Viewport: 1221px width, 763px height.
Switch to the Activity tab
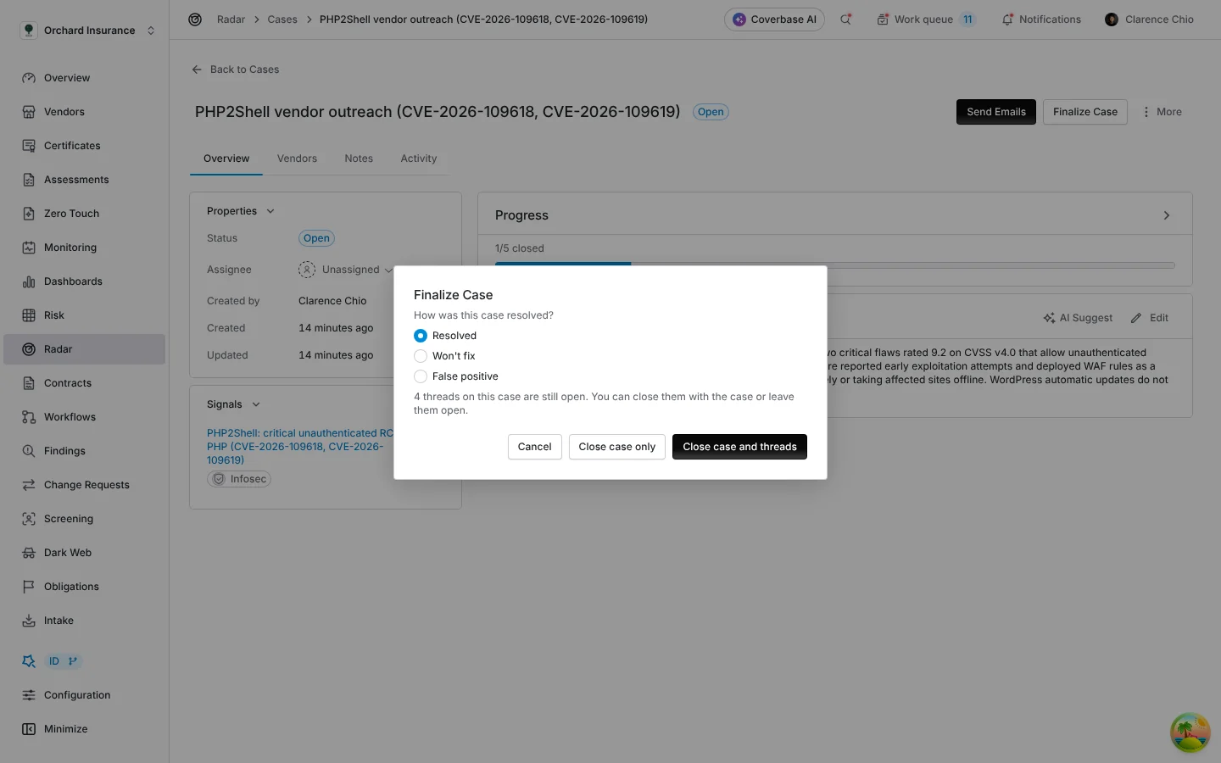(x=419, y=159)
